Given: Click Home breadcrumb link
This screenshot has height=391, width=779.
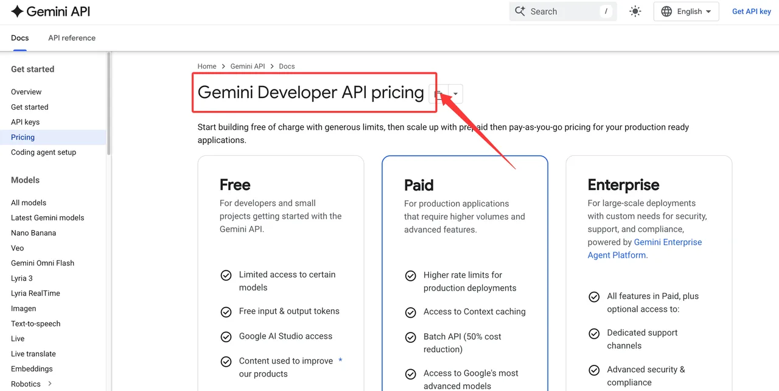Looking at the screenshot, I should coord(207,66).
